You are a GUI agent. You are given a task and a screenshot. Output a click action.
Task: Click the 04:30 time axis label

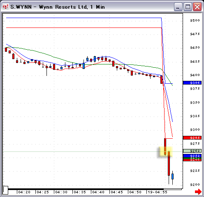[61, 192]
